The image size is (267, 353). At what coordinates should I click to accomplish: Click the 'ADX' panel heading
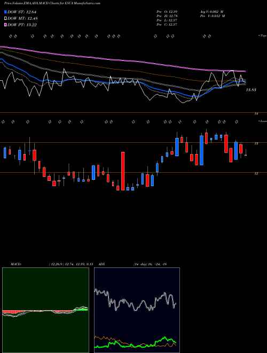(x=102, y=264)
